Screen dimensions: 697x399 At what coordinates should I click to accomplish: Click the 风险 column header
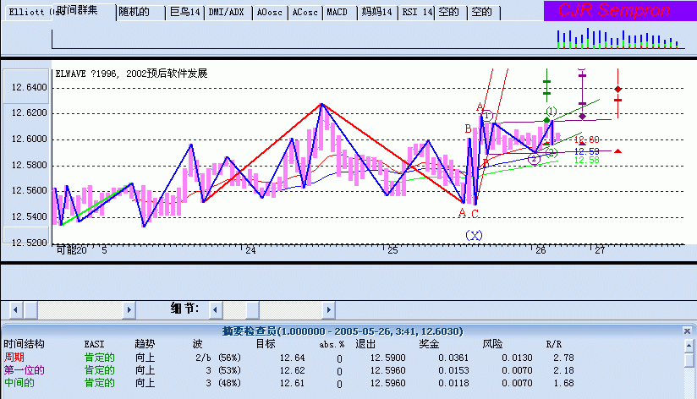click(492, 344)
